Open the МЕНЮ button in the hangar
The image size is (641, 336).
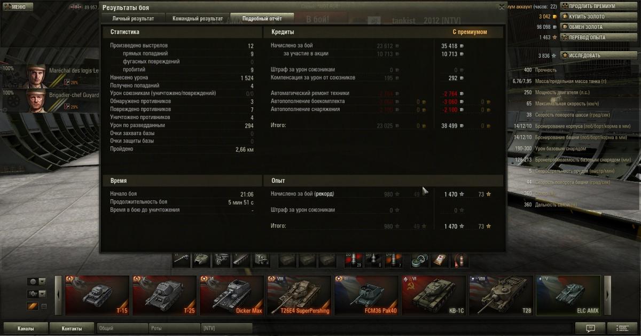18,7
